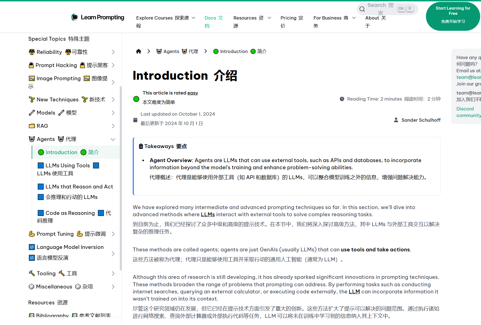Image resolution: width=481 pixels, height=325 pixels.
Task: Expand the RAG section chevron
Action: [113, 126]
